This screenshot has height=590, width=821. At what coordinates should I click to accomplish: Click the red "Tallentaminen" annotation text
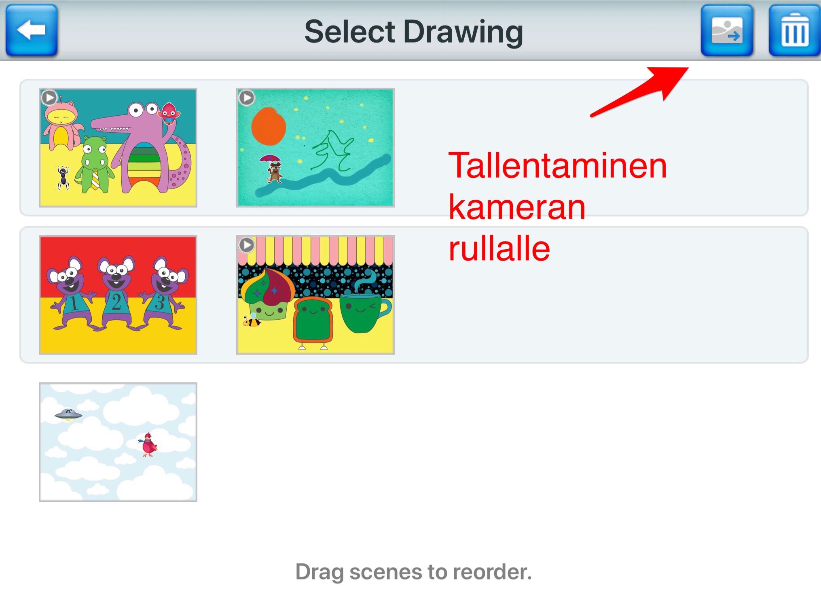(557, 166)
